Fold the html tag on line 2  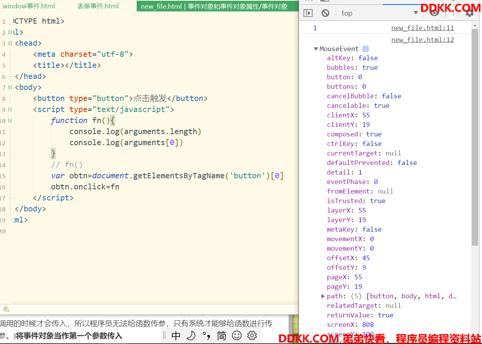[x=10, y=32]
